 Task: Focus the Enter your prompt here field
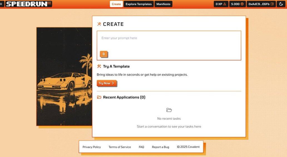pos(169,42)
